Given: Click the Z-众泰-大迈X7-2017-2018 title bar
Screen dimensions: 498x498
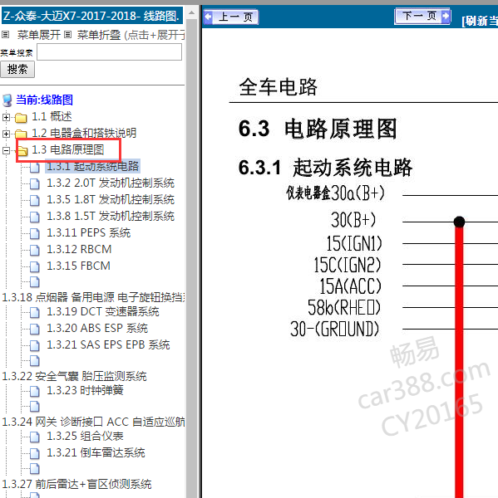Looking at the screenshot, I should [92, 16].
